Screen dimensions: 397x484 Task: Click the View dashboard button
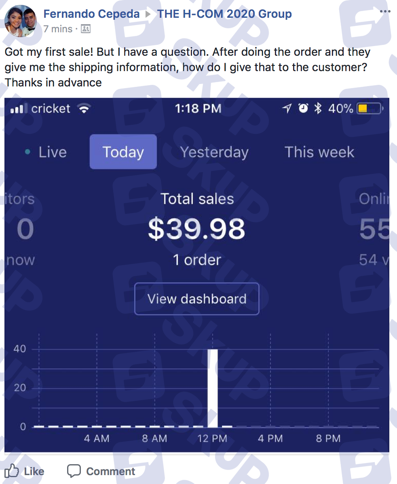click(x=197, y=299)
